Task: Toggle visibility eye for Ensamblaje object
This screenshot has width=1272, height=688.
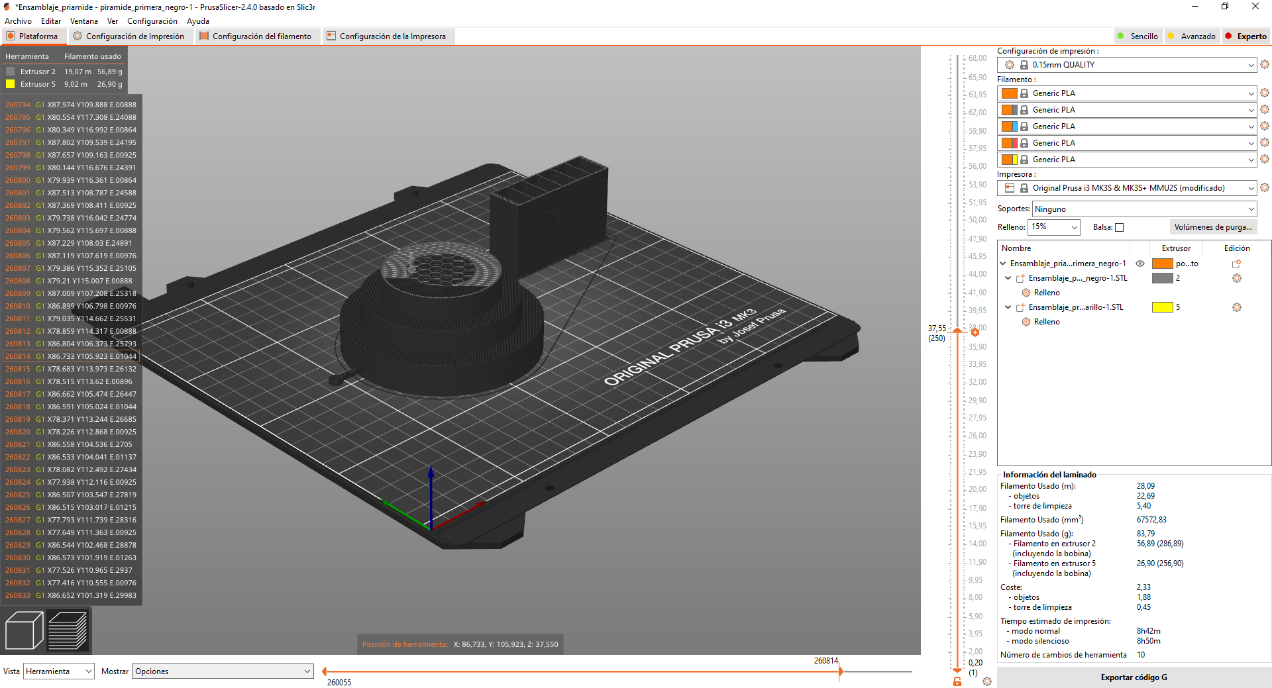Action: coord(1140,264)
